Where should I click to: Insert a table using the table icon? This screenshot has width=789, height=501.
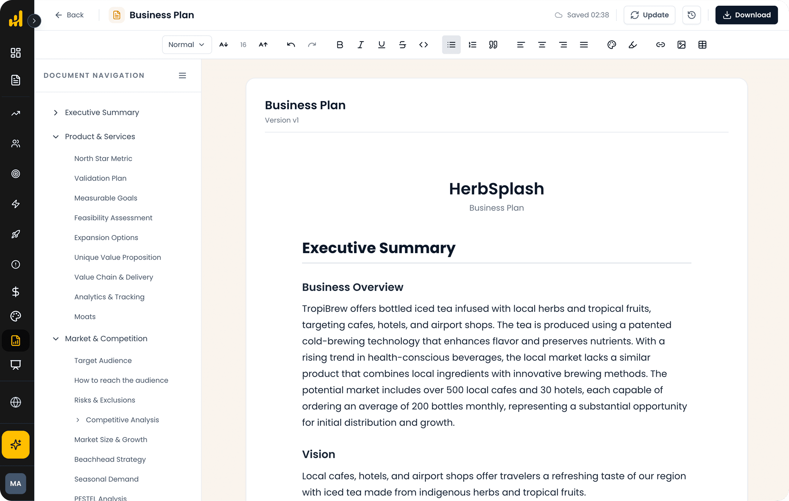pyautogui.click(x=703, y=44)
